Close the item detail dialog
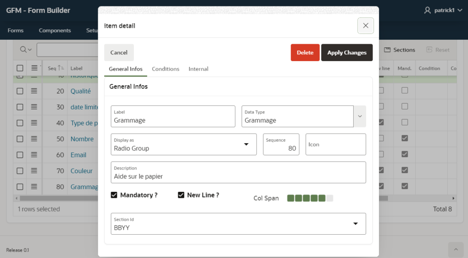The height and width of the screenshot is (258, 468). pos(365,26)
